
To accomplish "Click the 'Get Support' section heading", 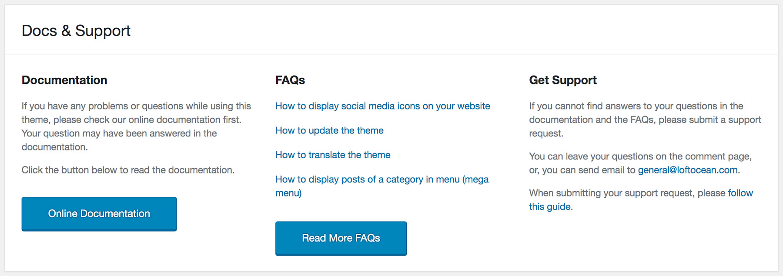I will 562,80.
